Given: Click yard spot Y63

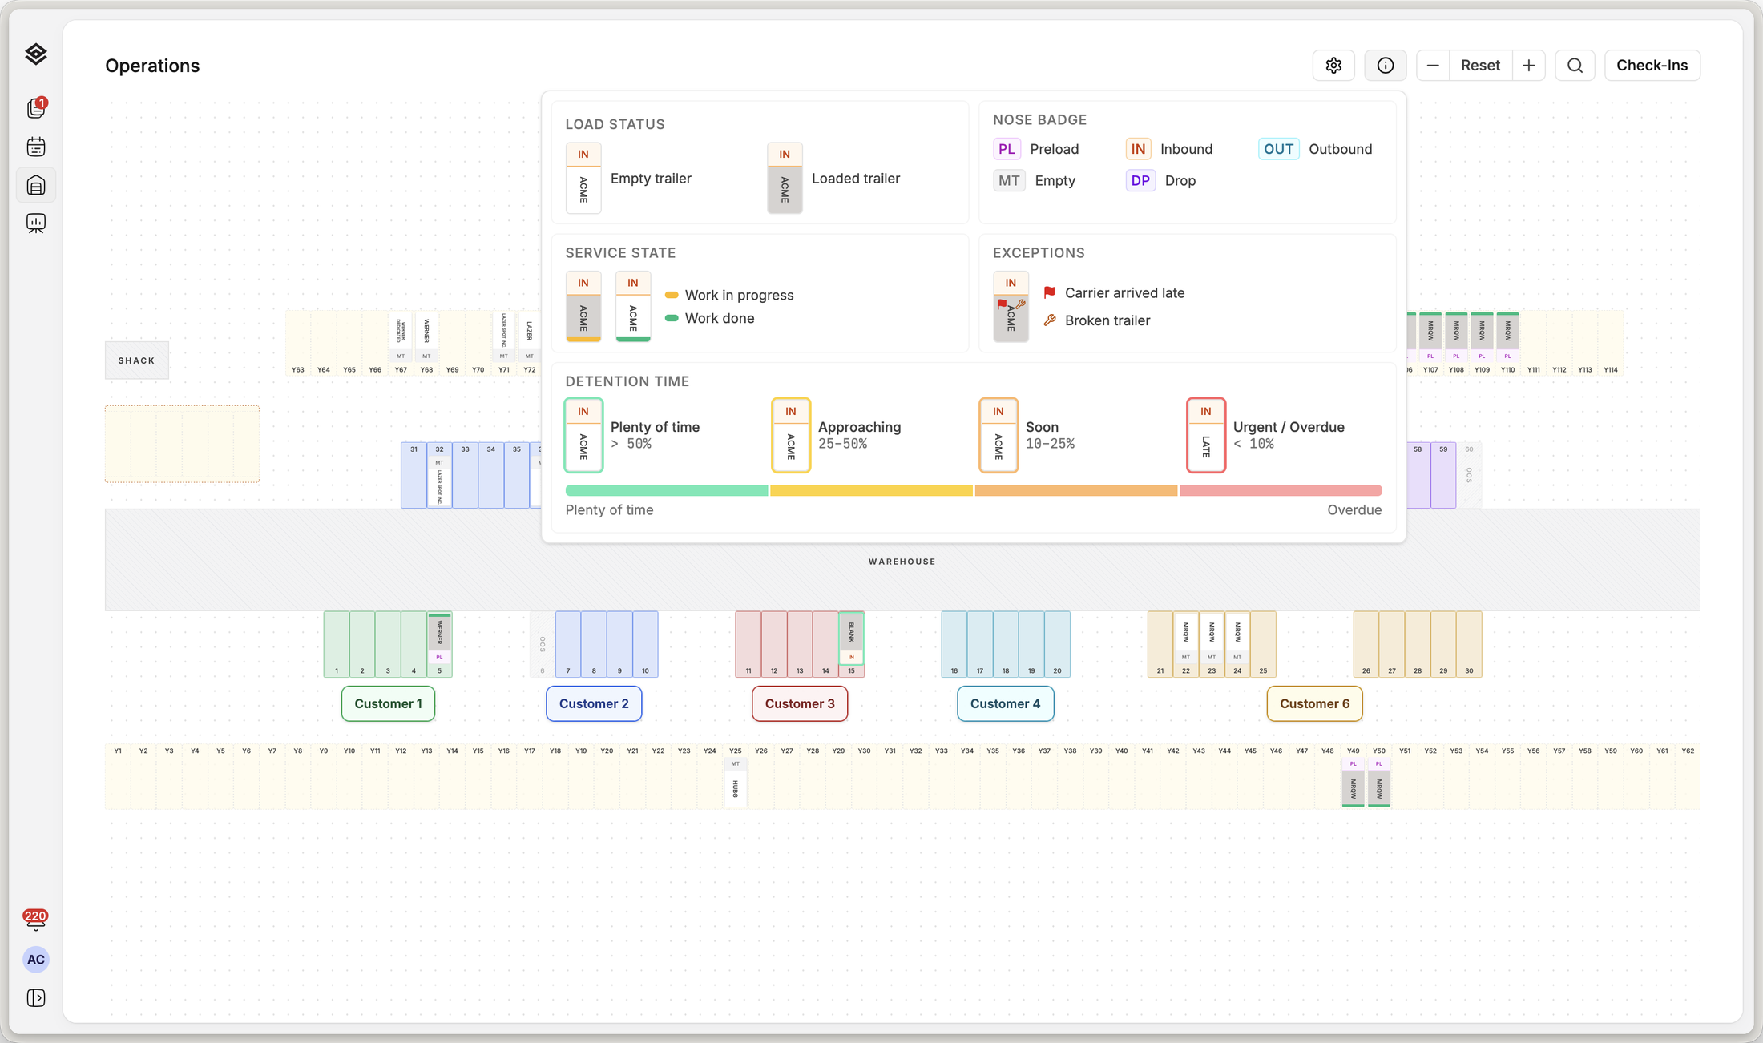Looking at the screenshot, I should (x=298, y=343).
